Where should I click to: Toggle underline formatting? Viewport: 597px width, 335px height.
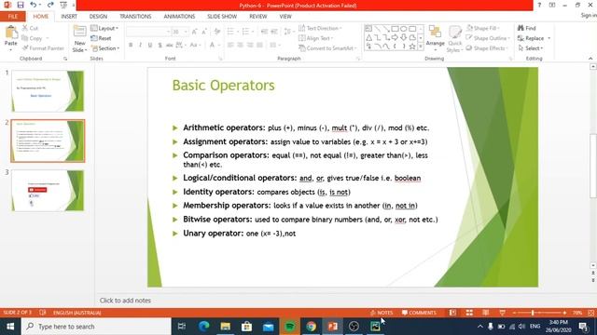click(150, 46)
